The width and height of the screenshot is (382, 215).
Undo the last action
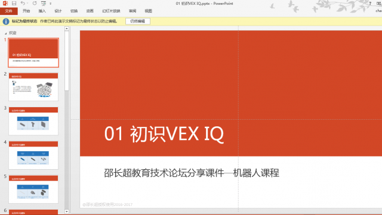[x=23, y=3]
